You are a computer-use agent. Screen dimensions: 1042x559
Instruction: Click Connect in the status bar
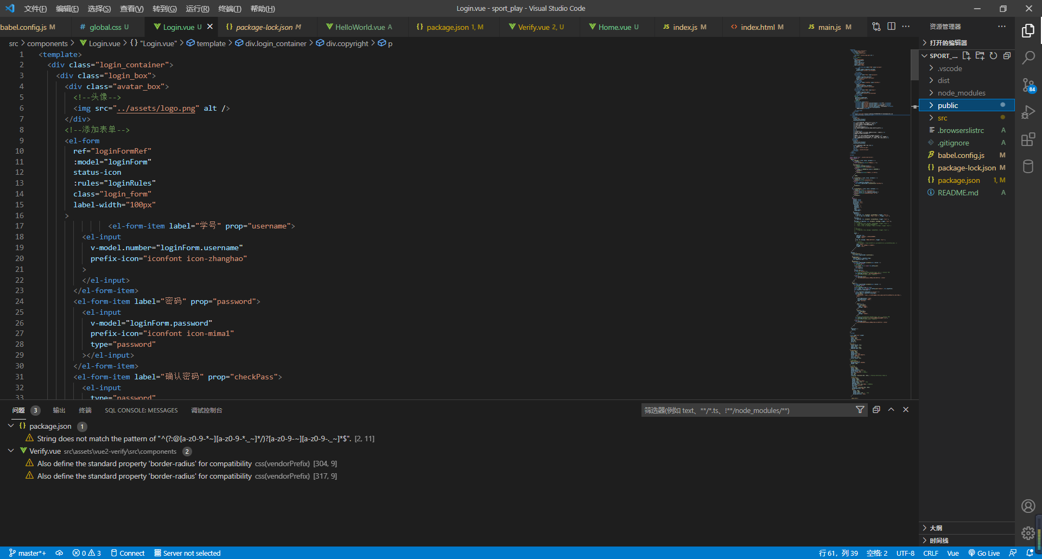(128, 553)
